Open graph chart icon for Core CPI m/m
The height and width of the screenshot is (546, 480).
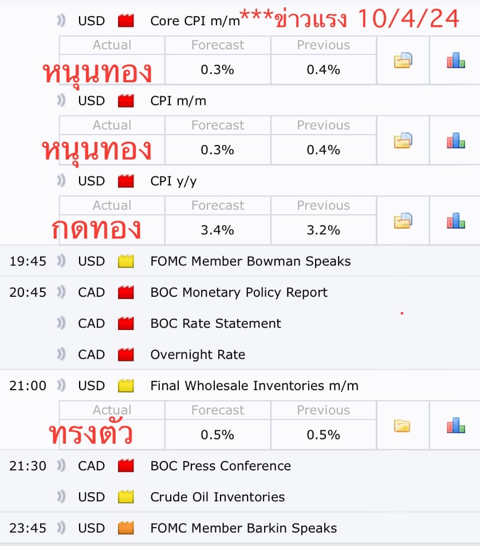tap(455, 60)
